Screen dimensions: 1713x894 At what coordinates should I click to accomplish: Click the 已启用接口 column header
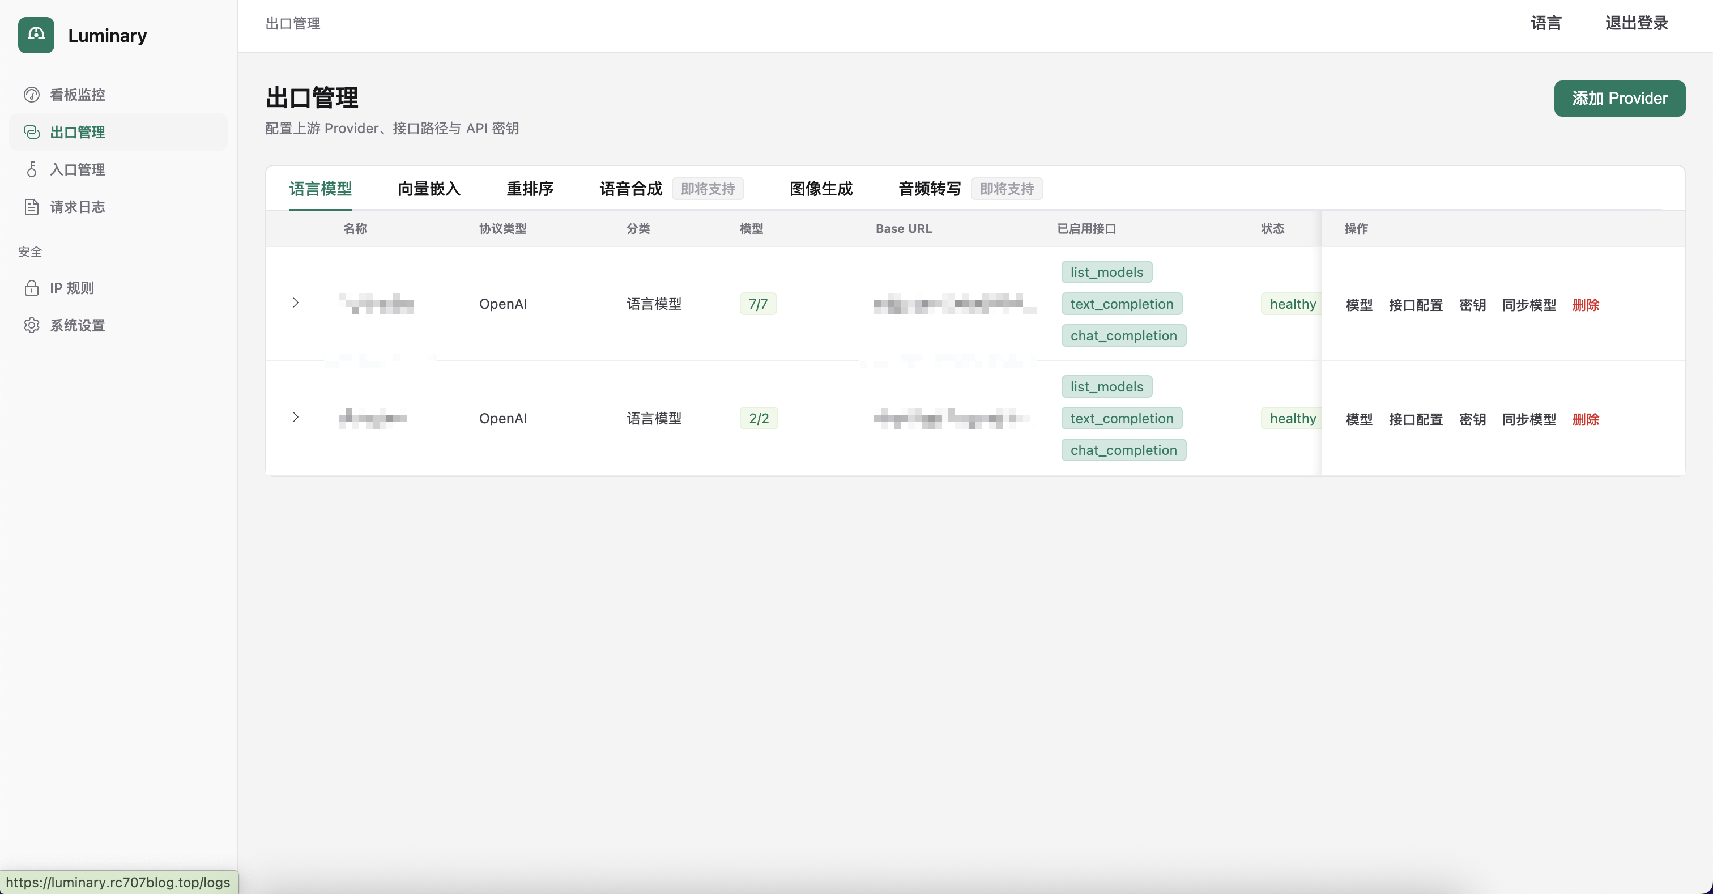click(1086, 229)
